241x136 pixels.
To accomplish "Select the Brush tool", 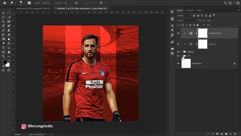I will pos(3,30).
